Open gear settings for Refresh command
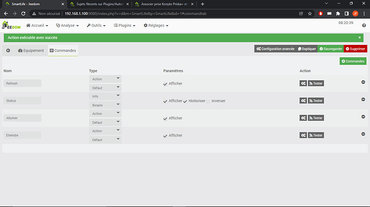This screenshot has height=207, width=370. (x=303, y=83)
